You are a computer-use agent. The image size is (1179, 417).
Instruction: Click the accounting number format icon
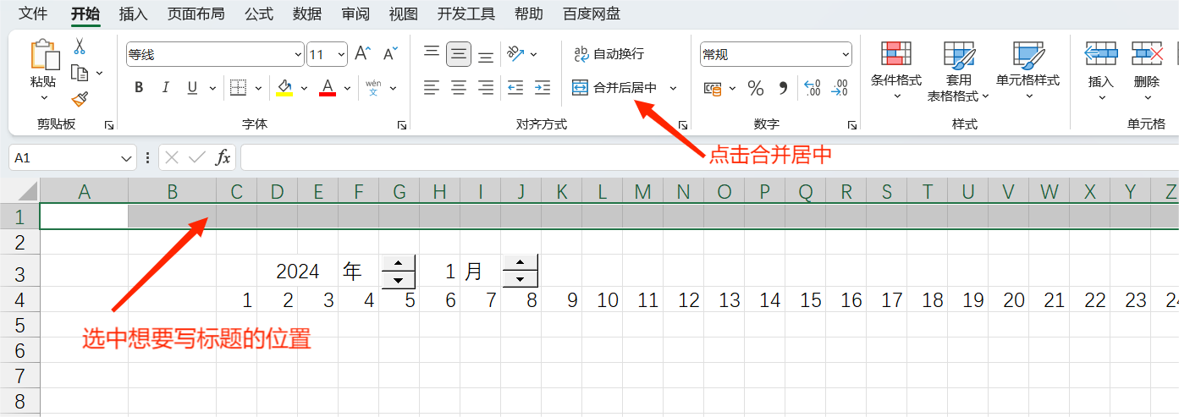[x=713, y=88]
